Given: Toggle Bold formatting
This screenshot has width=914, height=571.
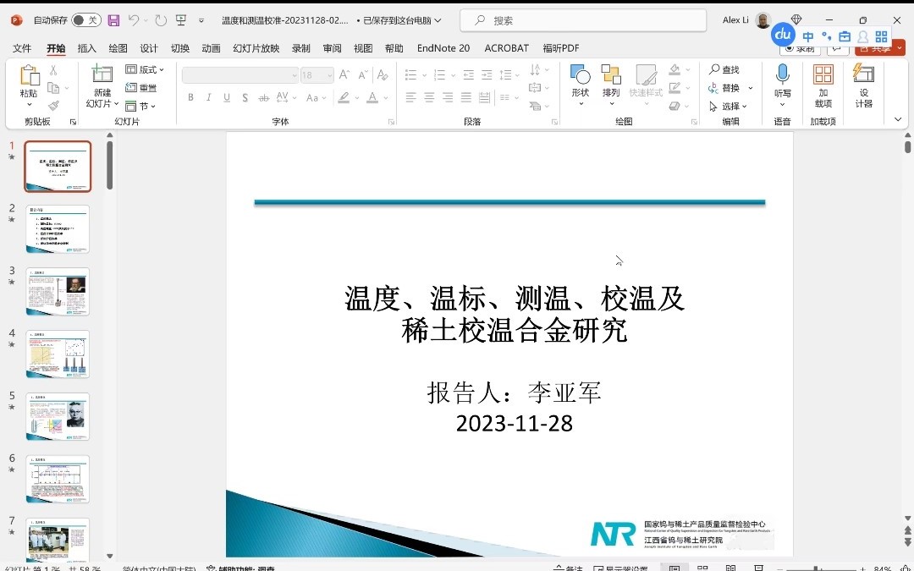Looking at the screenshot, I should [191, 98].
